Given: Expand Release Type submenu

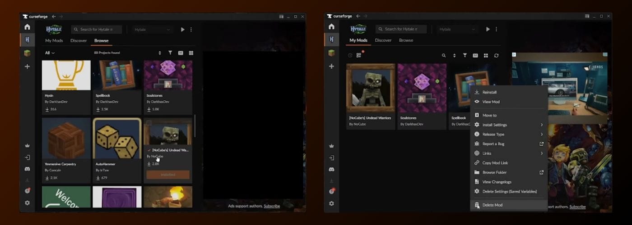Looking at the screenshot, I should coord(509,134).
